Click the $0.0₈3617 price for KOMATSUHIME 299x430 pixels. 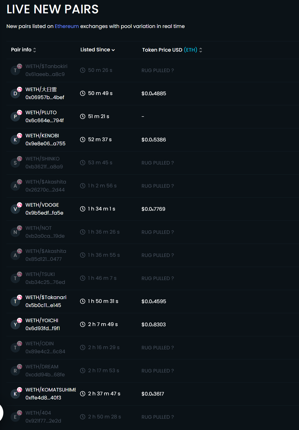click(x=153, y=394)
